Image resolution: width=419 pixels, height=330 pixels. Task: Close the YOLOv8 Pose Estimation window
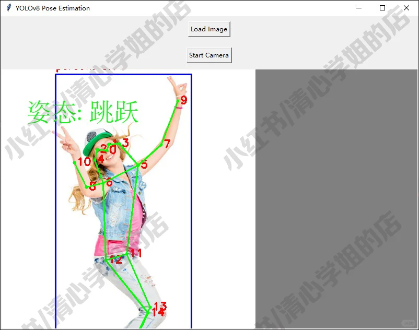[x=406, y=8]
